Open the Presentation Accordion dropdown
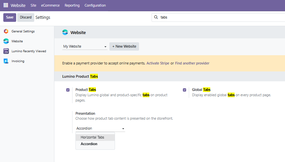 click(x=100, y=128)
